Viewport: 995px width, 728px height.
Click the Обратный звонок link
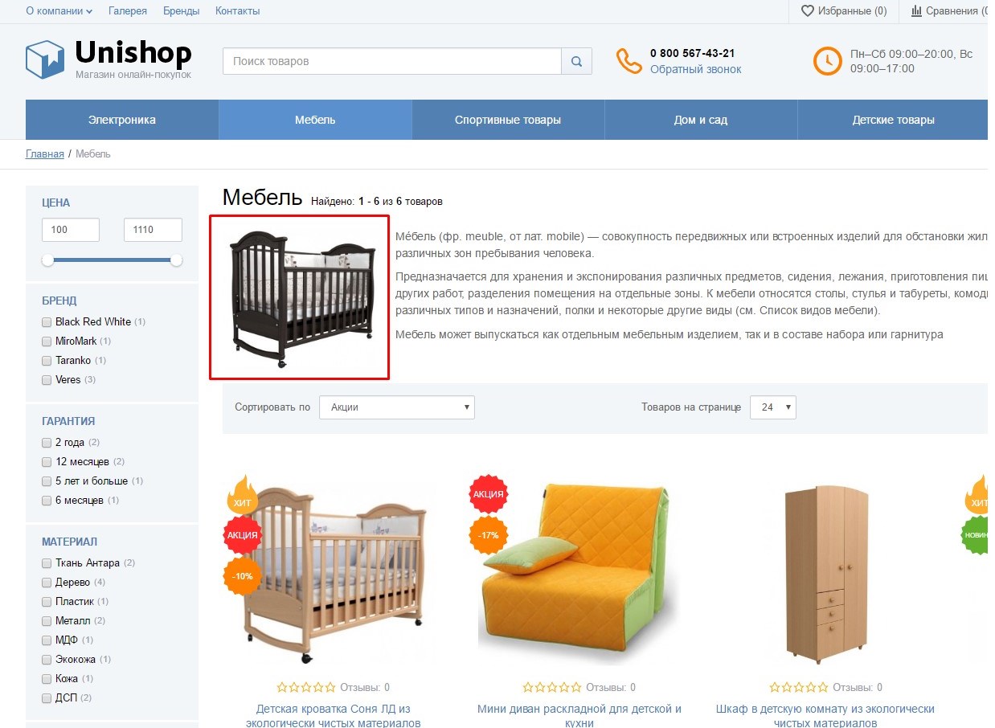click(696, 70)
